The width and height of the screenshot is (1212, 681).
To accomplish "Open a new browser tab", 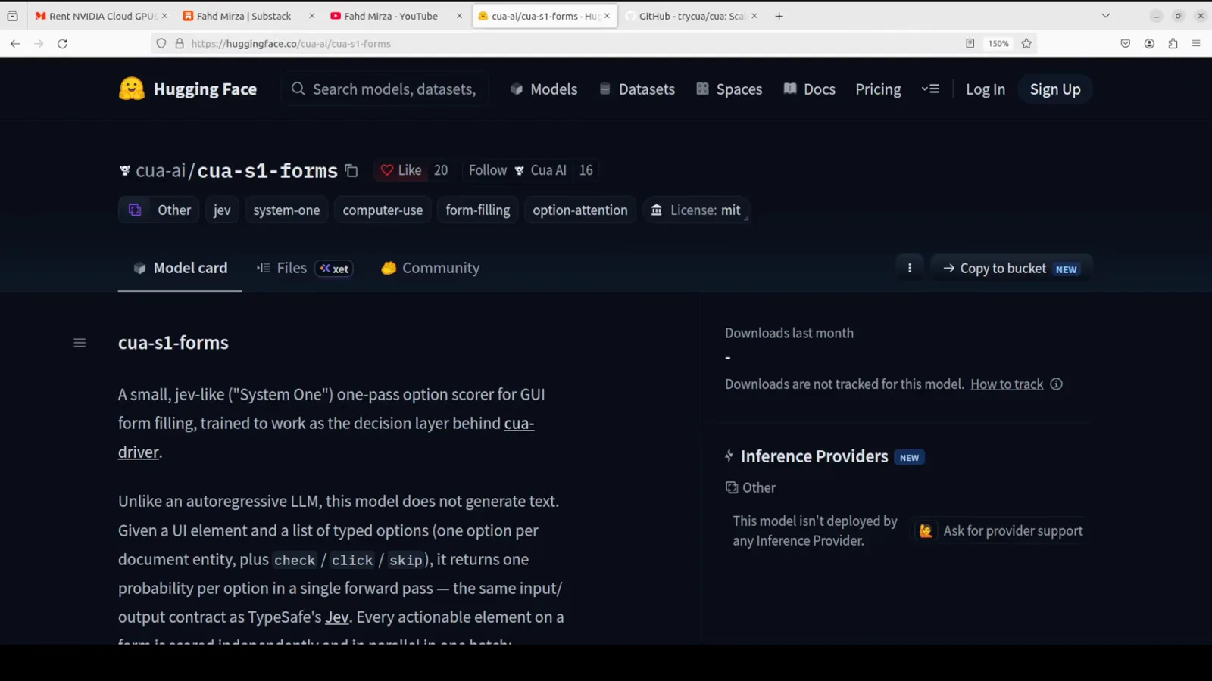I will [x=779, y=16].
